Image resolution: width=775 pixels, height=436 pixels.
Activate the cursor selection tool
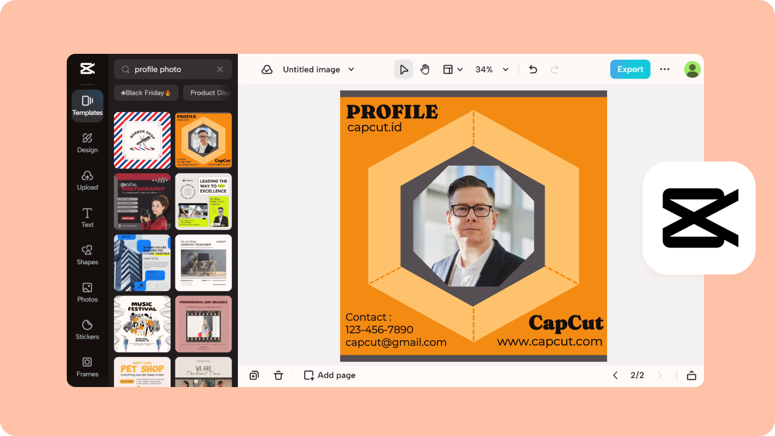404,69
